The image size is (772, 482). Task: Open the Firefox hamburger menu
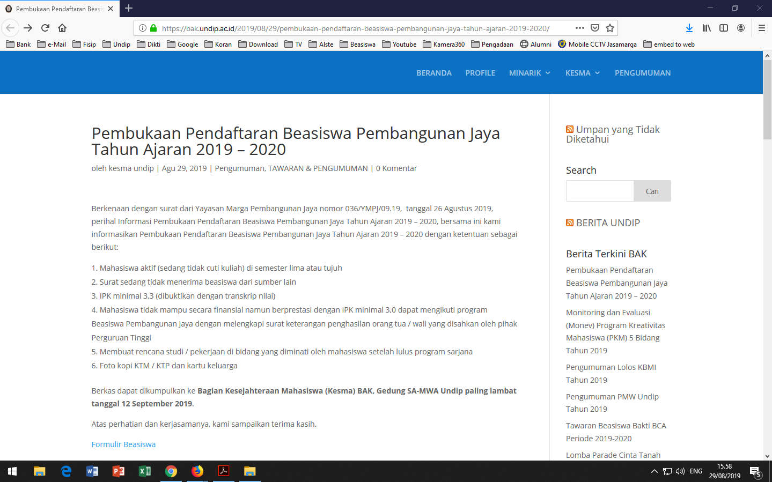(x=761, y=28)
